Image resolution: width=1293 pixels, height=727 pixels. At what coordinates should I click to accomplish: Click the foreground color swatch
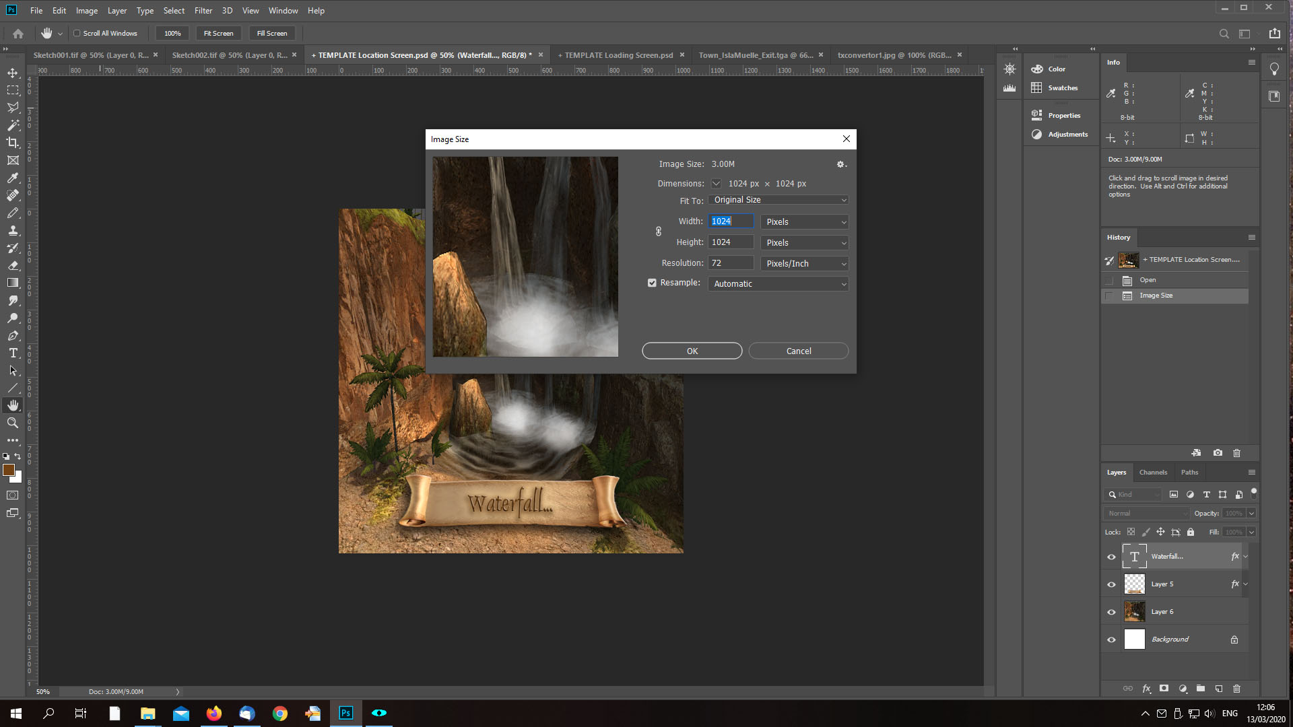click(9, 470)
